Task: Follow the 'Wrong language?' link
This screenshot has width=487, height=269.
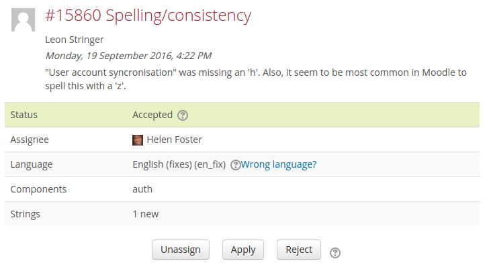Action: [279, 164]
